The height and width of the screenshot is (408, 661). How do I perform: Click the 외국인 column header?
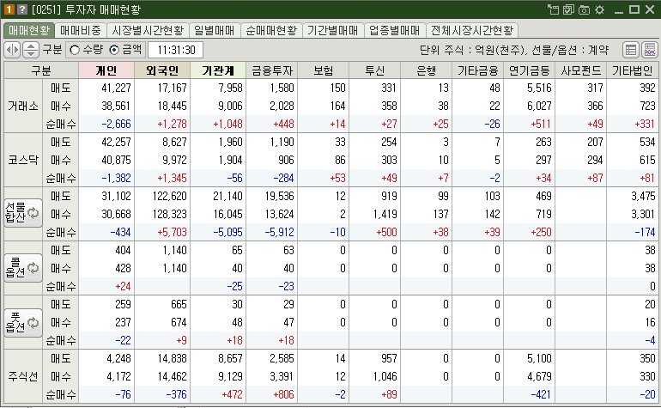(x=162, y=70)
